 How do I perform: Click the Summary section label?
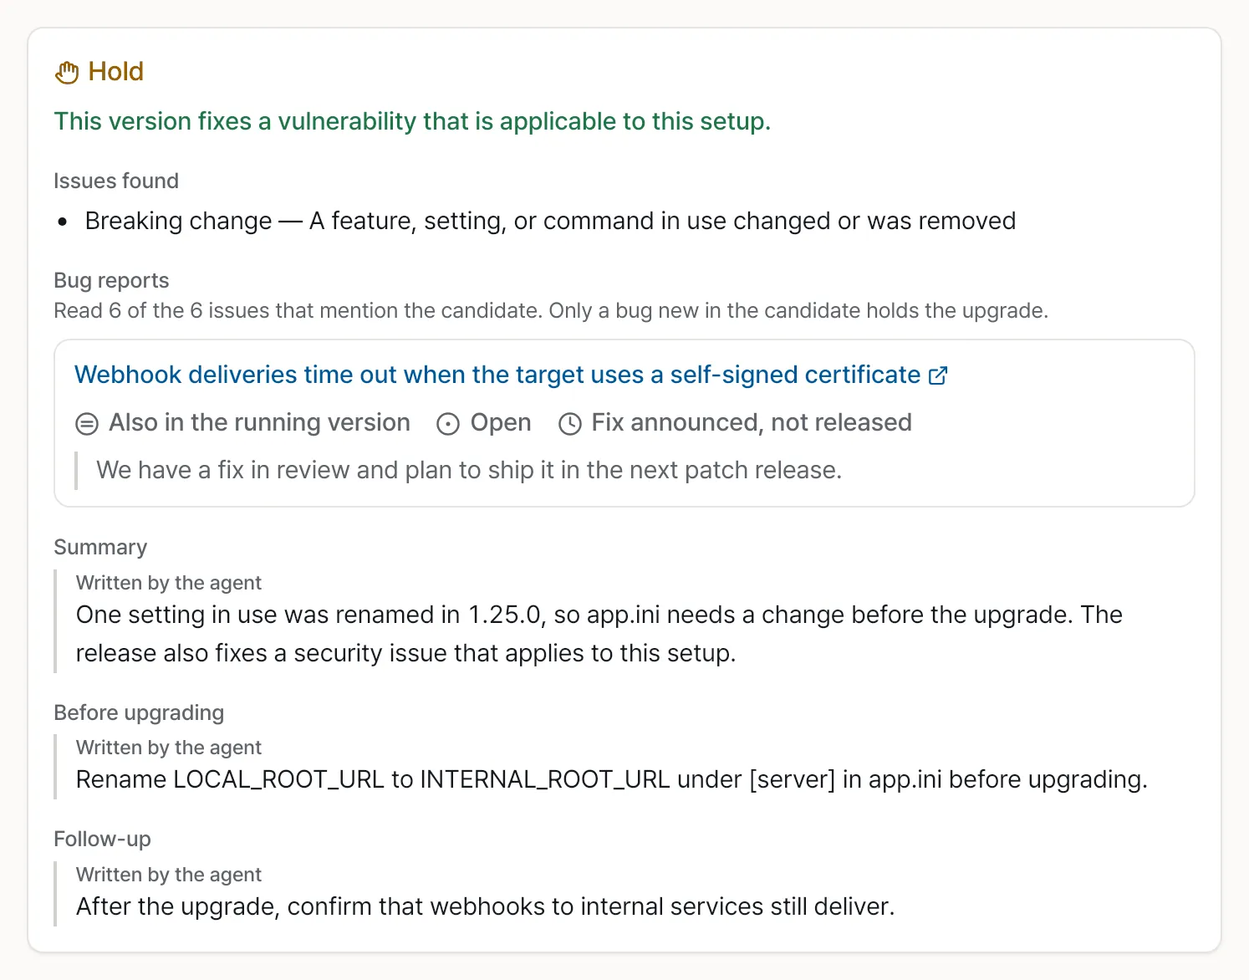tap(100, 547)
